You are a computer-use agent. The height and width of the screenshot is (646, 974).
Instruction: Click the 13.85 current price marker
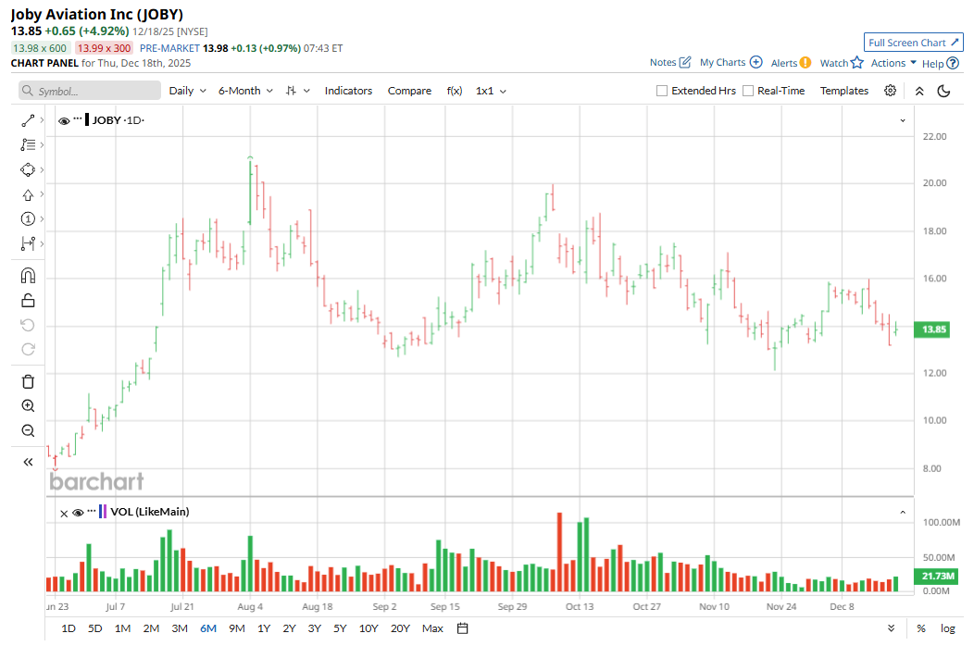931,329
